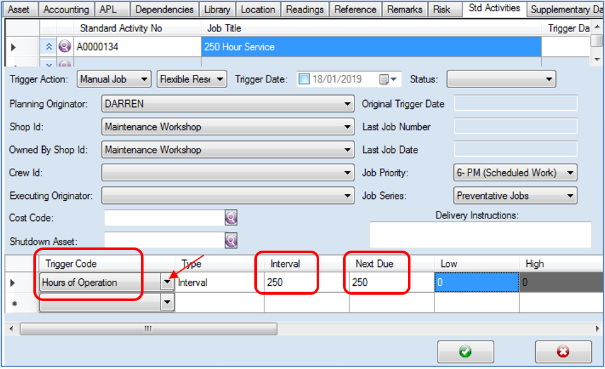Select the Next Due cell containing 250

(x=392, y=282)
